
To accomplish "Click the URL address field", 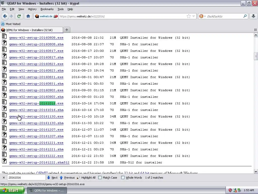I will (123, 16).
